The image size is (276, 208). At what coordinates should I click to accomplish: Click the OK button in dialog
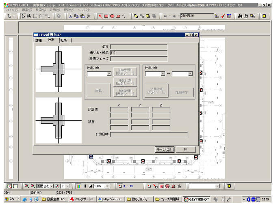tap(186, 149)
